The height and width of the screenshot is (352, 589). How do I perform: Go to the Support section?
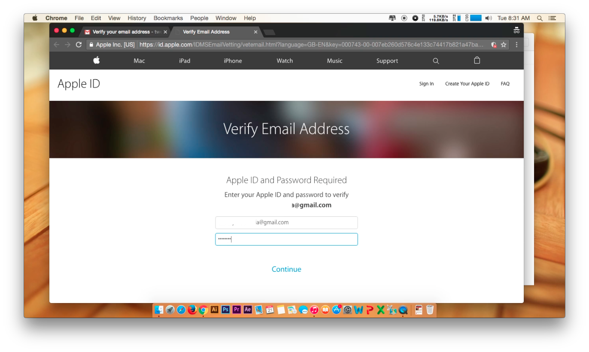[387, 61]
